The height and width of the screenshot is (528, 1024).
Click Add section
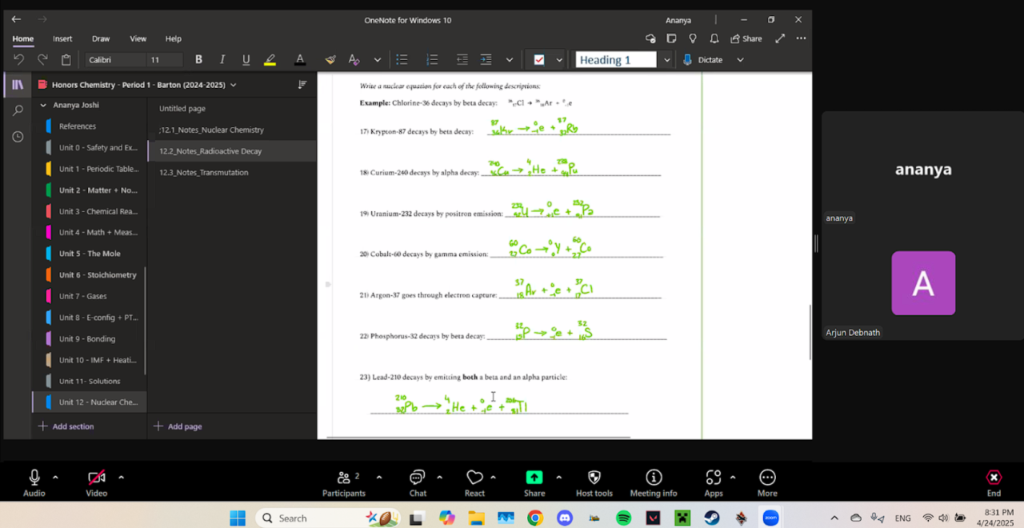click(66, 426)
